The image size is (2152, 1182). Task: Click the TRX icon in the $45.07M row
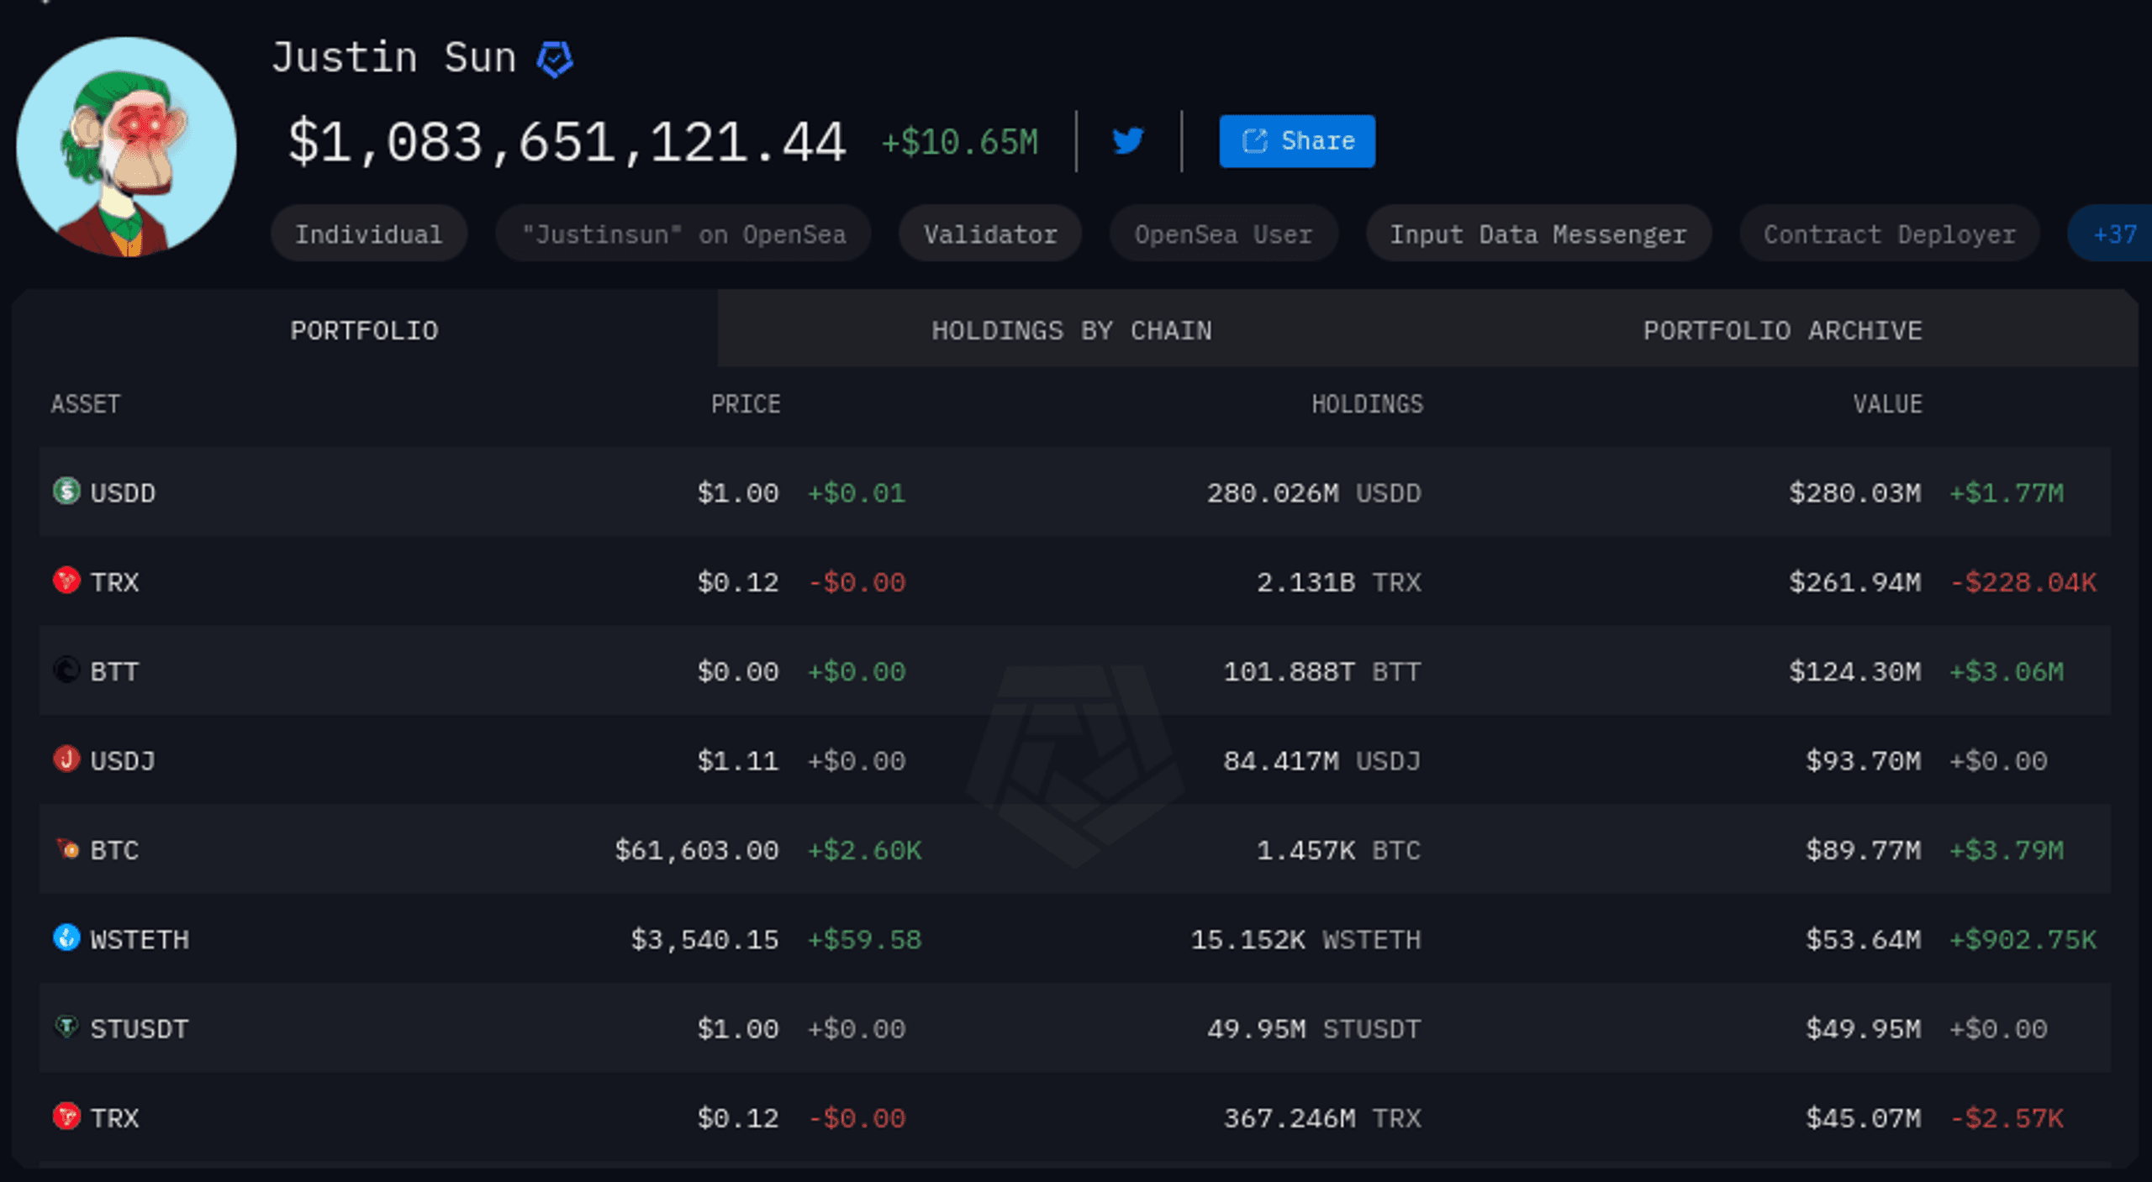(x=66, y=1116)
